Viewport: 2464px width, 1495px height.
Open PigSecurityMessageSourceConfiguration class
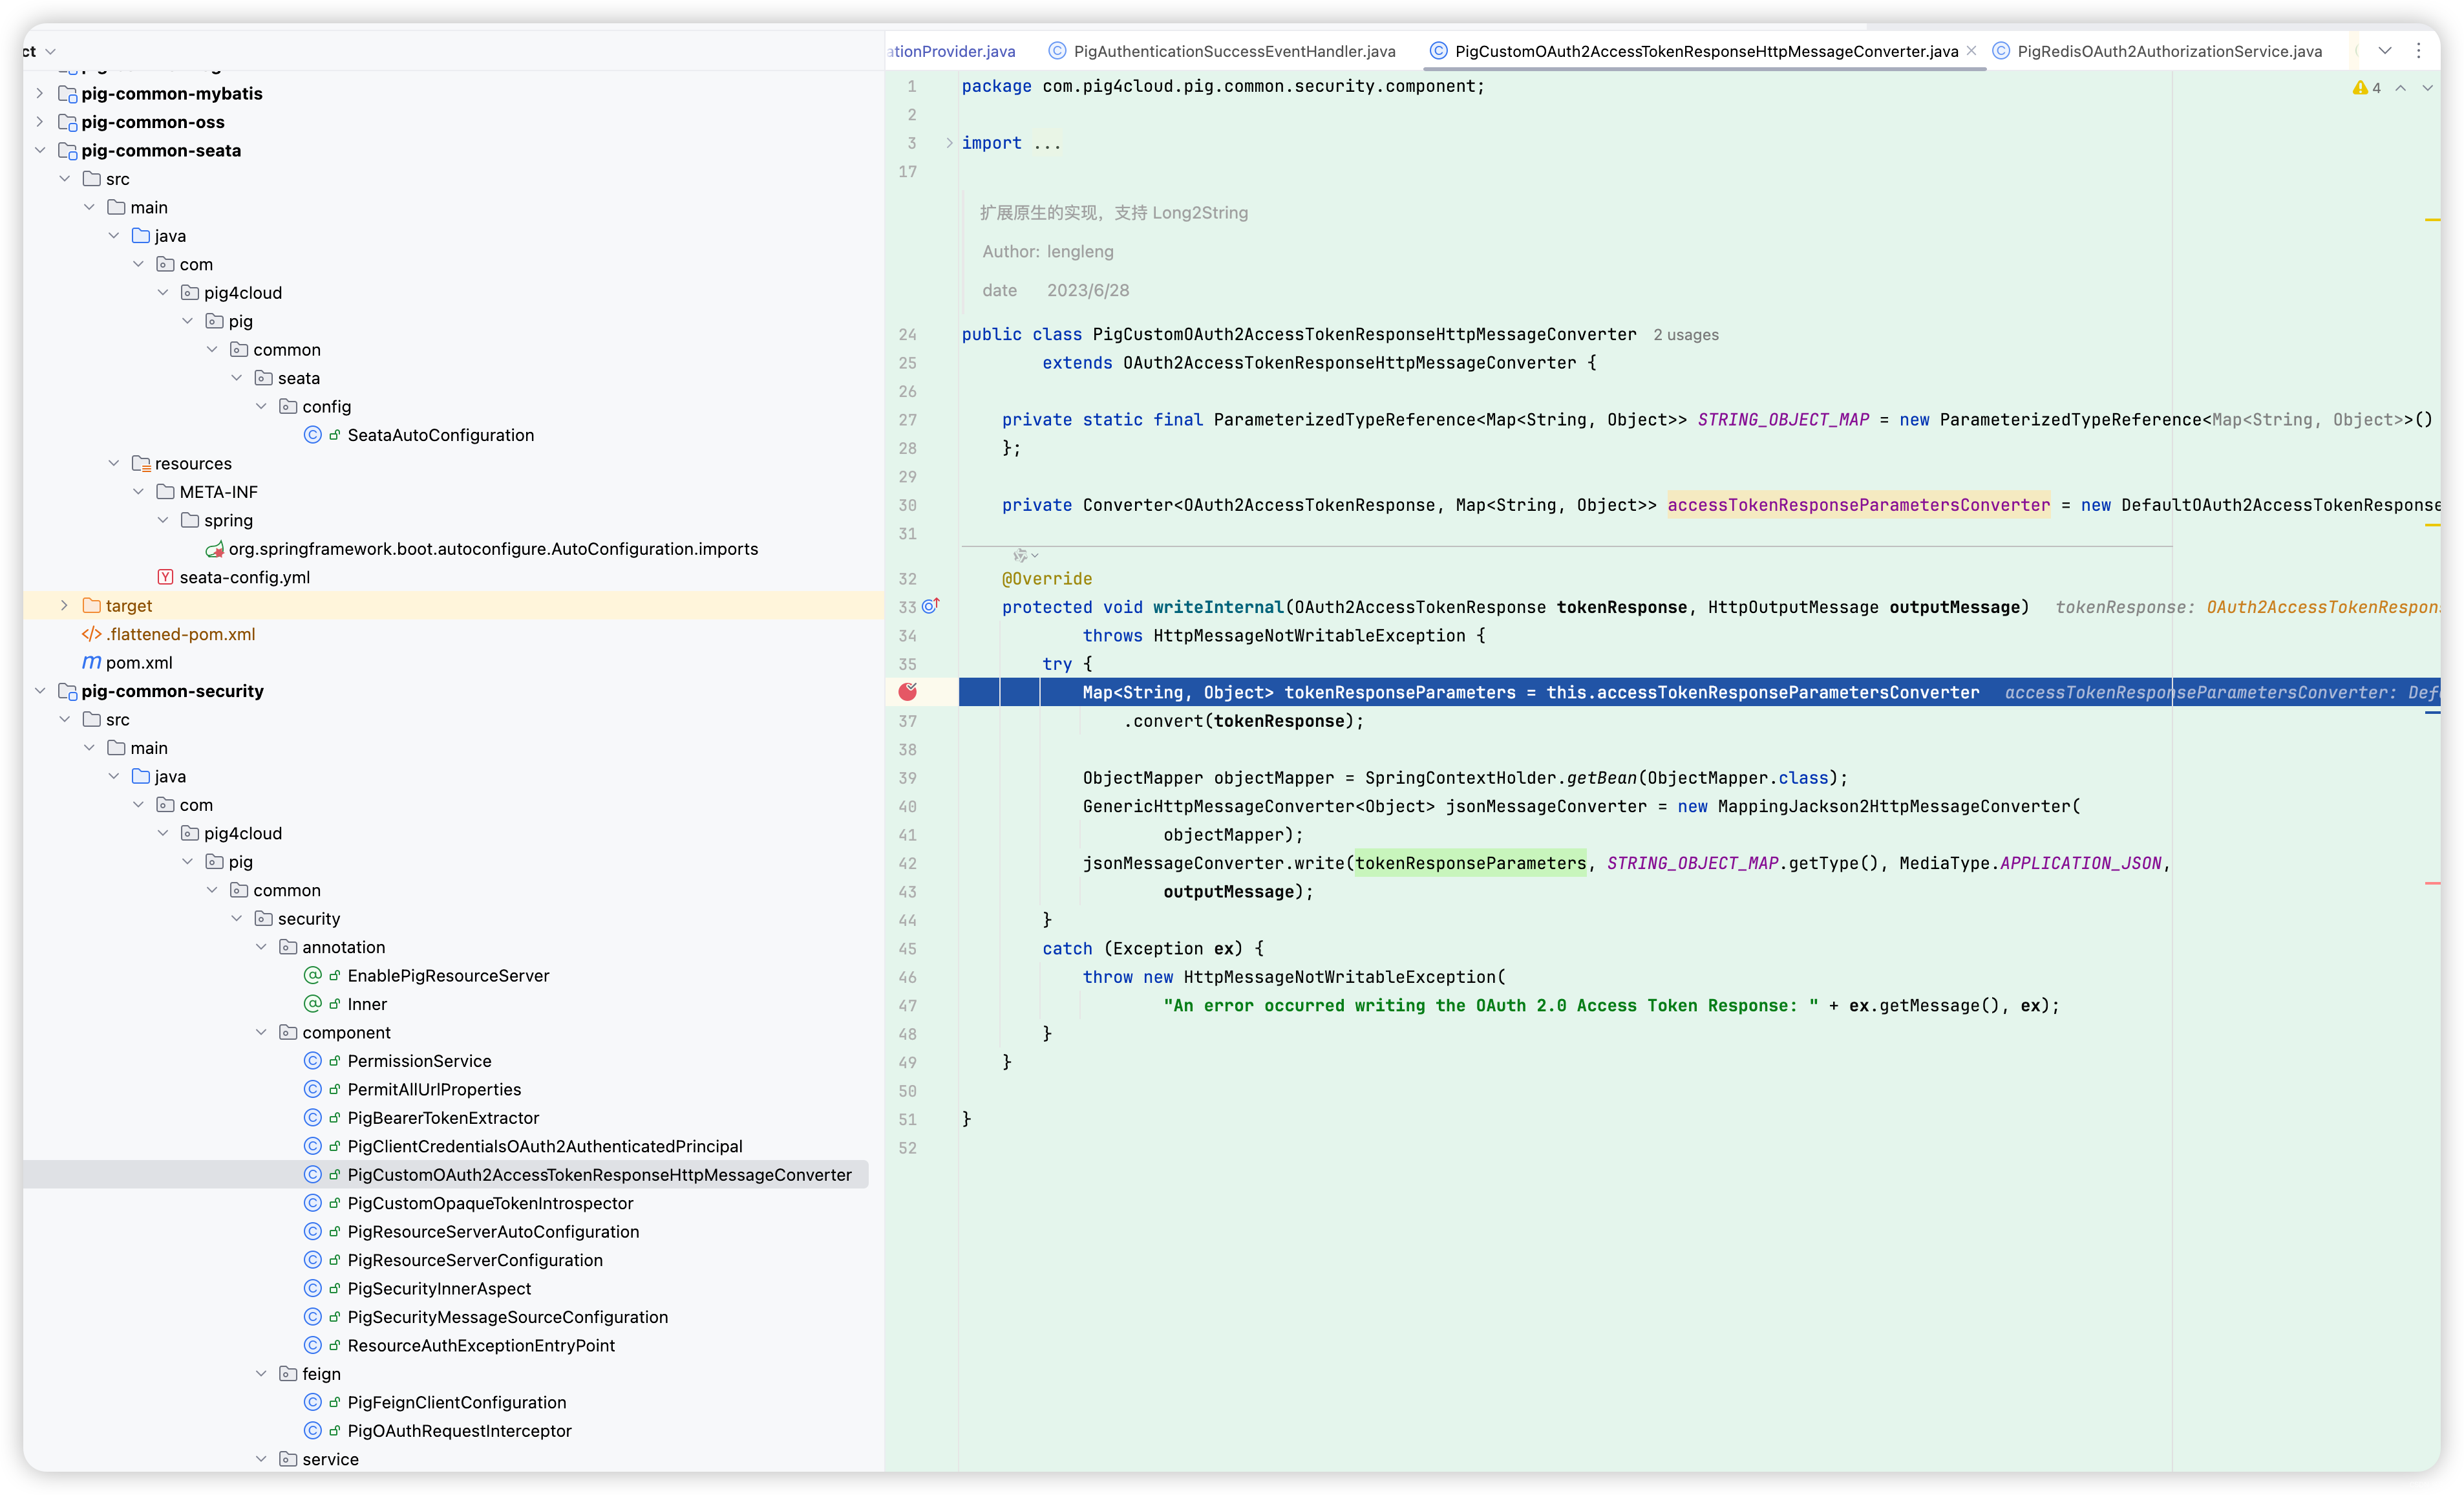507,1317
